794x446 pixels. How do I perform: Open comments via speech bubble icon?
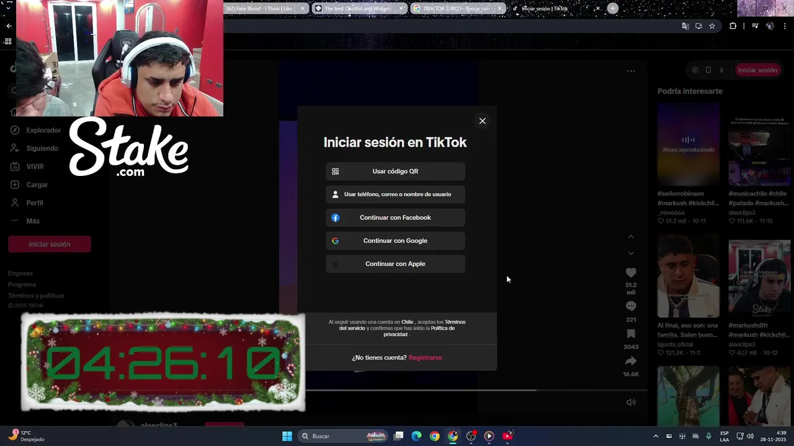(x=631, y=306)
